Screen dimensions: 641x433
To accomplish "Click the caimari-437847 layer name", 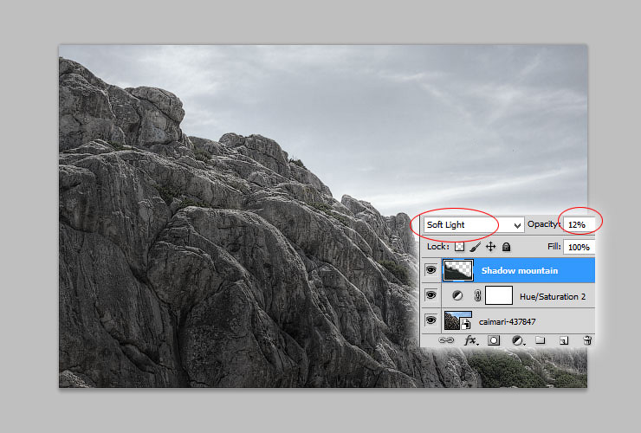I will point(507,322).
